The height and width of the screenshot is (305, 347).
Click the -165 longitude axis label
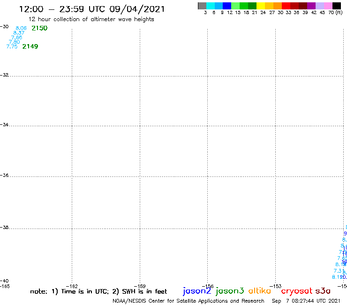click(x=5, y=286)
